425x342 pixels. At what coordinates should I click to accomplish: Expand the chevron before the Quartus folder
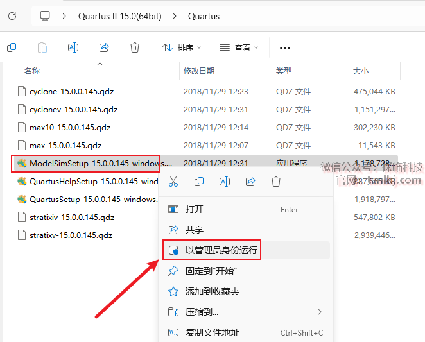click(x=175, y=16)
